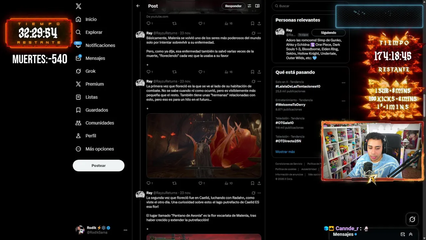Expand the plus under 'Pantano de Aeonia' tweet

[147, 229]
